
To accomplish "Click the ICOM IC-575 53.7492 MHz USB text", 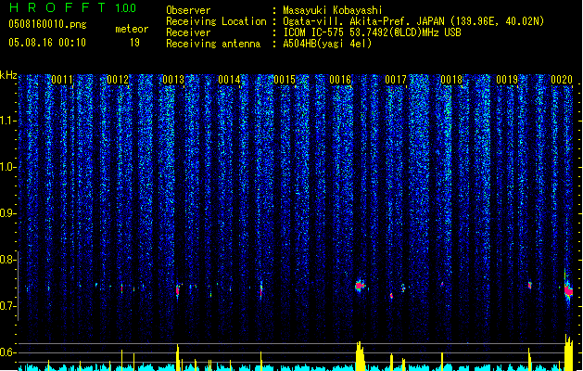I will tap(372, 32).
